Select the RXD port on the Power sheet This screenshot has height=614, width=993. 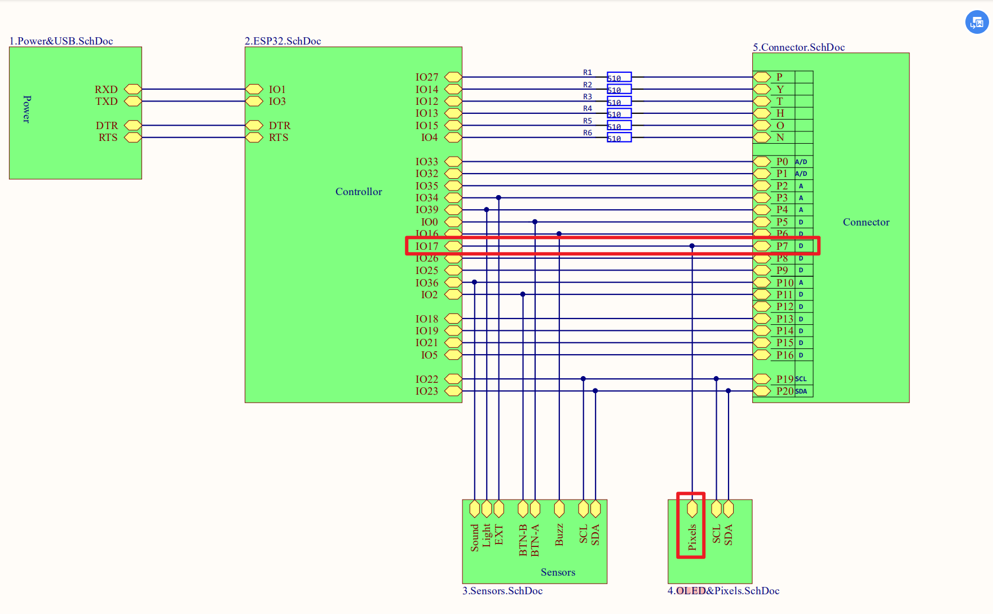(x=133, y=89)
